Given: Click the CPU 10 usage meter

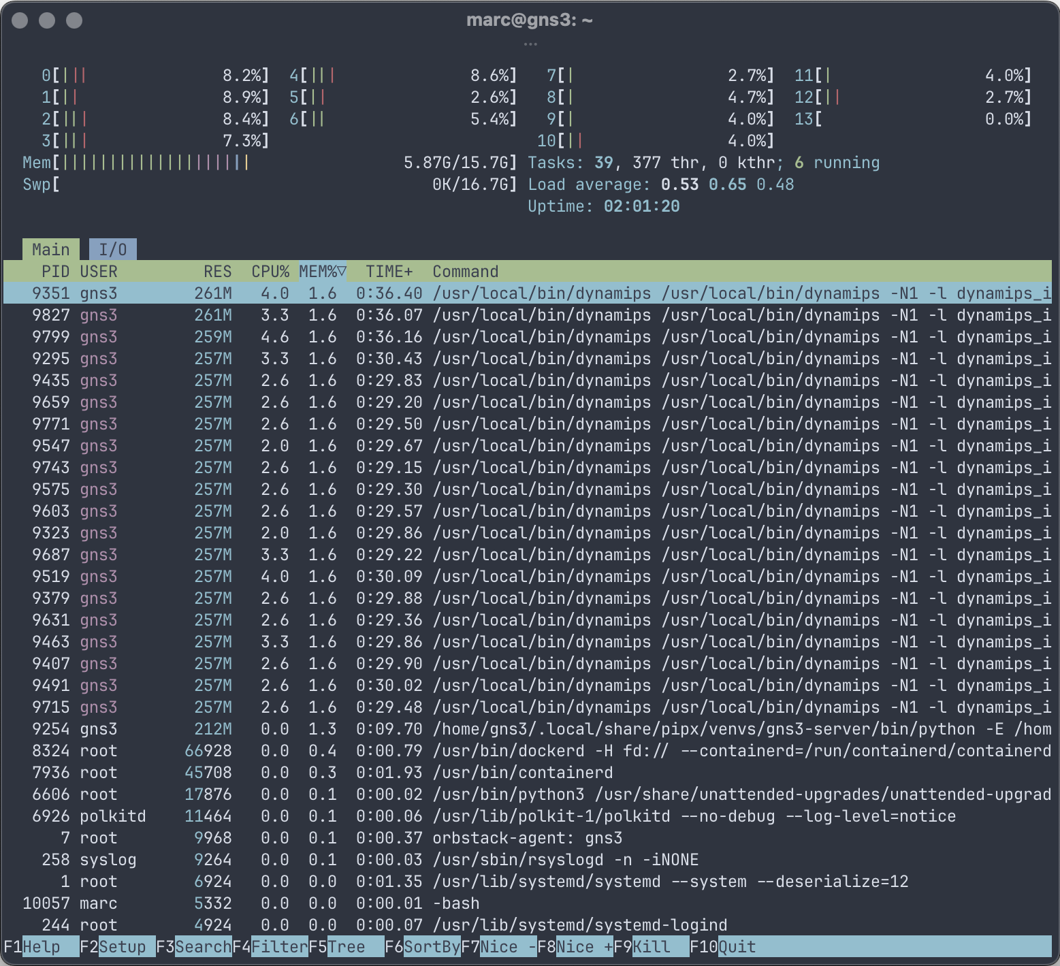Looking at the screenshot, I should point(656,140).
